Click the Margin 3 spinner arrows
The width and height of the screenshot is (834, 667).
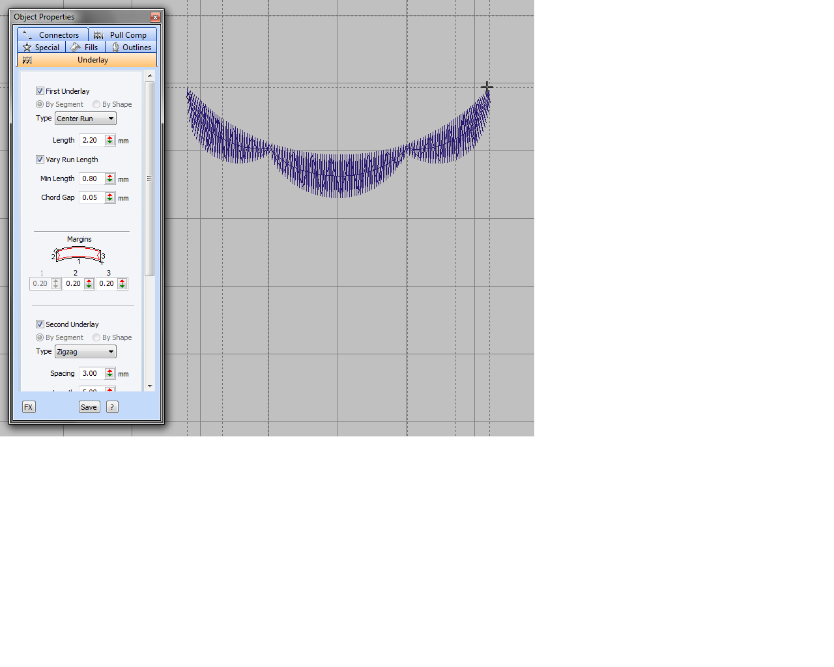click(x=122, y=283)
